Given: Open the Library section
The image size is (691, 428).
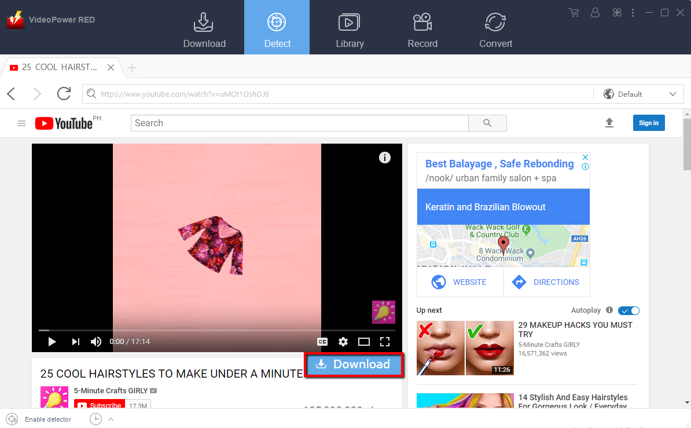Looking at the screenshot, I should pos(350,27).
